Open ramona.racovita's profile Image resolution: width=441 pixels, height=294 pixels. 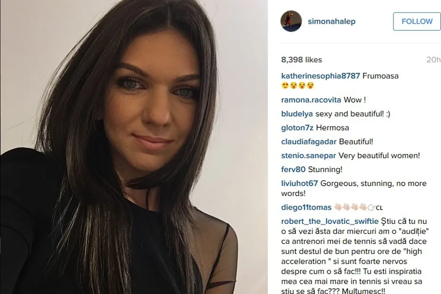(311, 100)
